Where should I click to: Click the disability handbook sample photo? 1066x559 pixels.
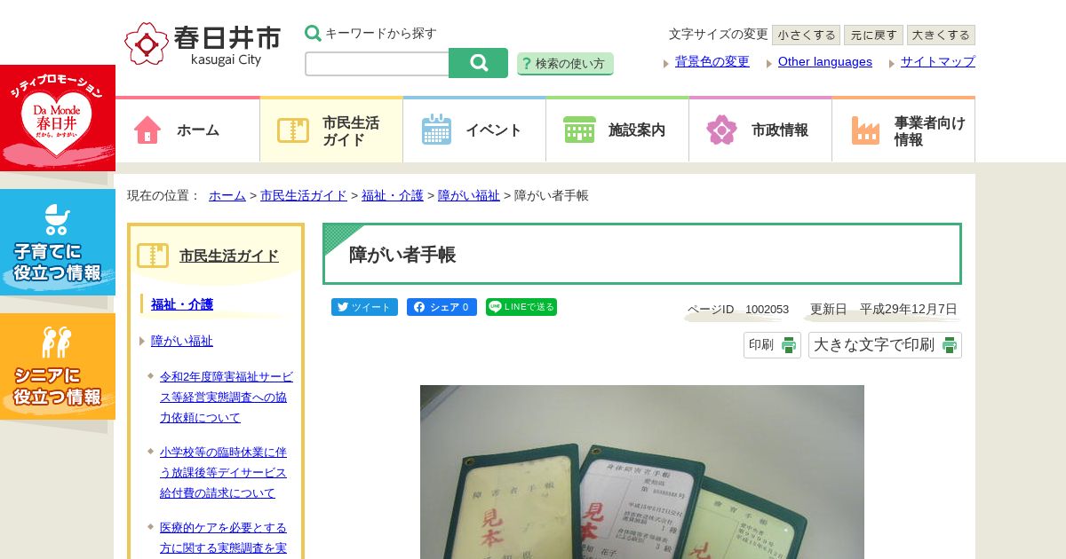(642, 472)
